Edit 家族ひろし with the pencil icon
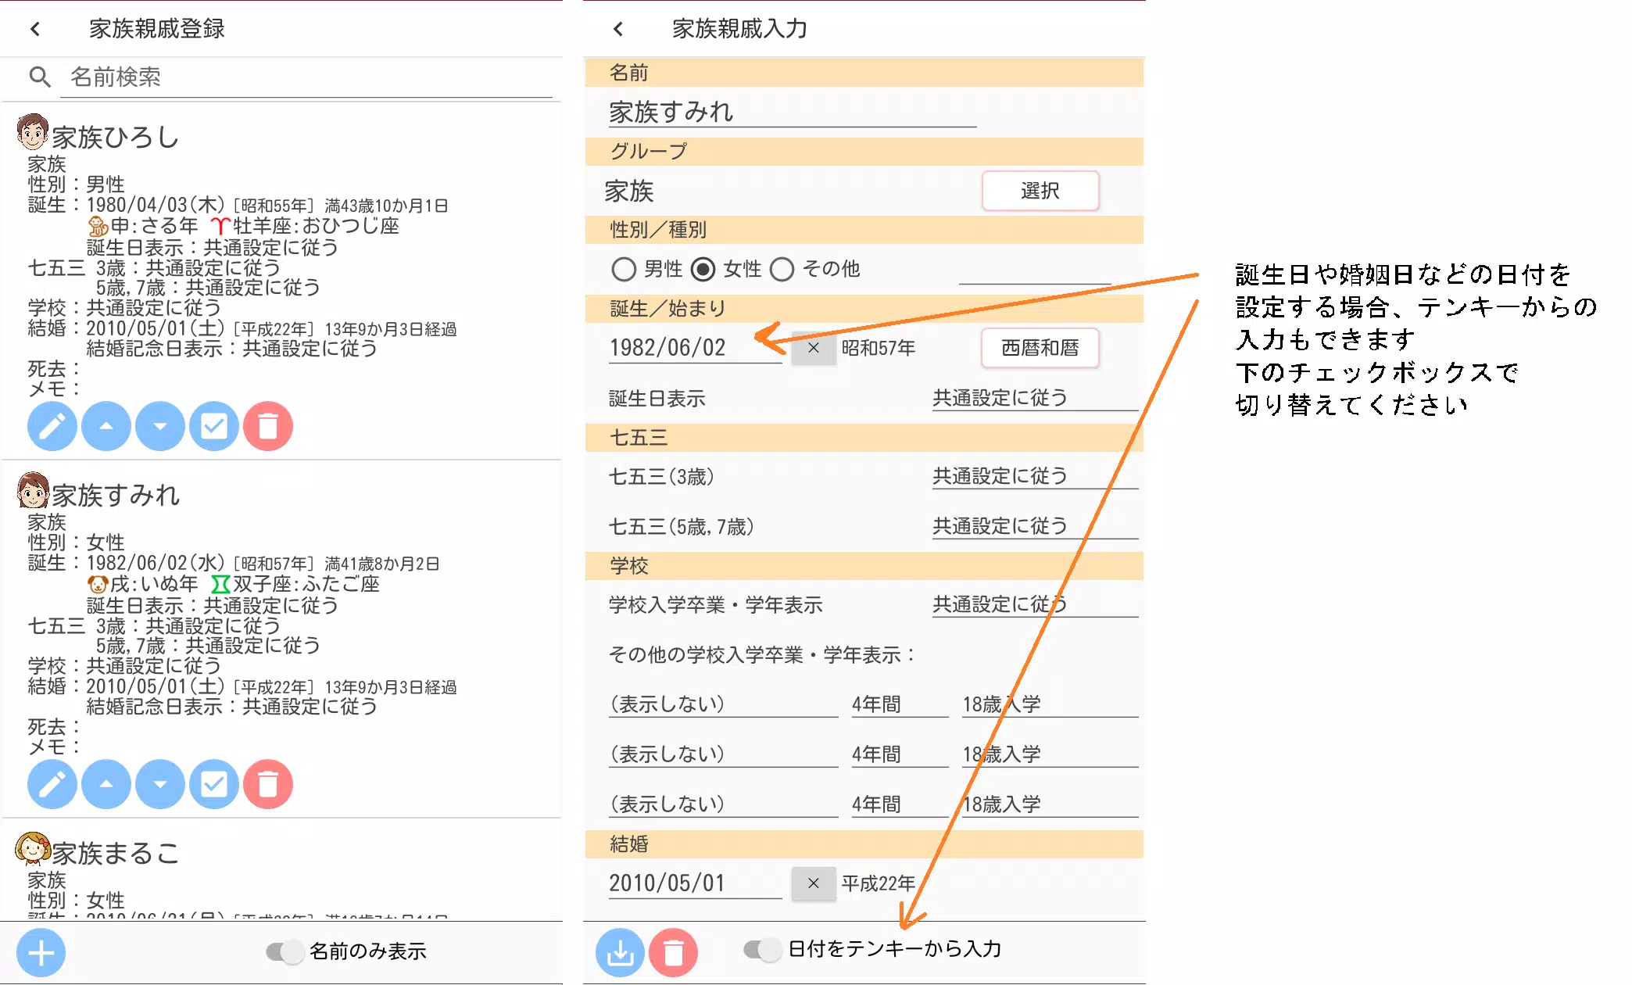 tap(52, 426)
